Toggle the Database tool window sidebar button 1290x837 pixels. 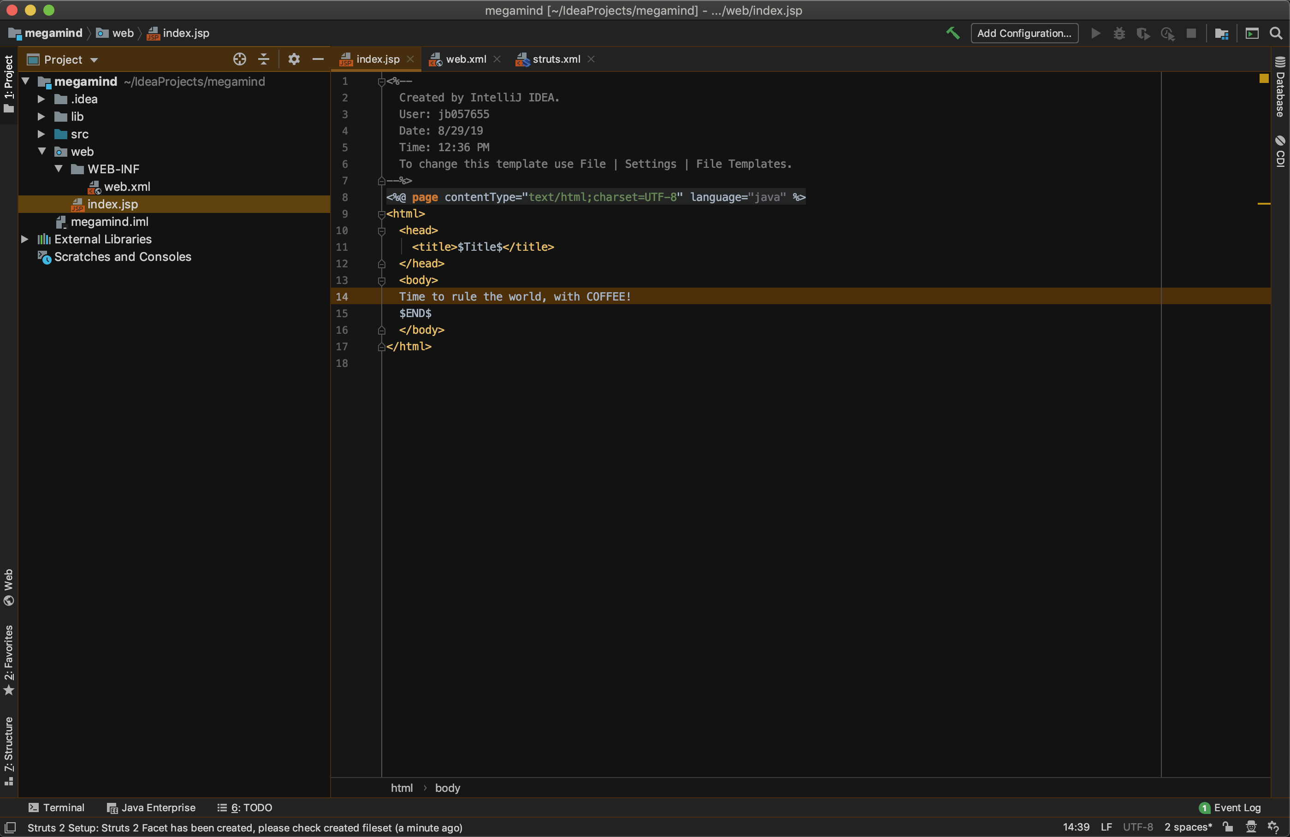1280,87
